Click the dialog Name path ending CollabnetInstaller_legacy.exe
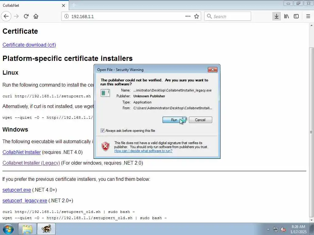This screenshot has height=235, width=314. point(172,90)
